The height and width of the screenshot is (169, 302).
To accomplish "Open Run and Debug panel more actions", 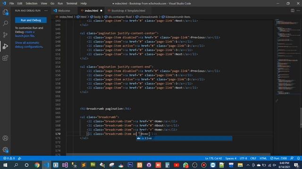I will point(46,10).
